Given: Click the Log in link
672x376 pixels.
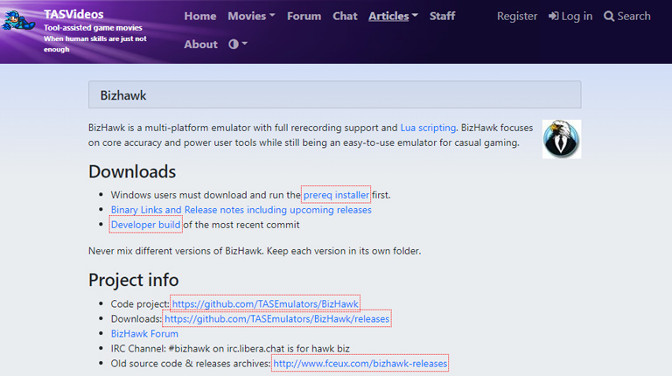Looking at the screenshot, I should (570, 16).
